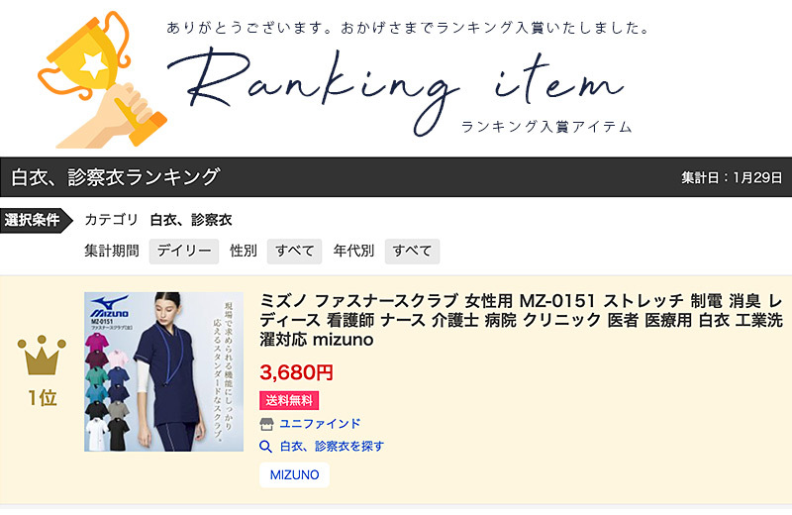
Task: Open the ユニファインド shop link
Action: [x=320, y=424]
